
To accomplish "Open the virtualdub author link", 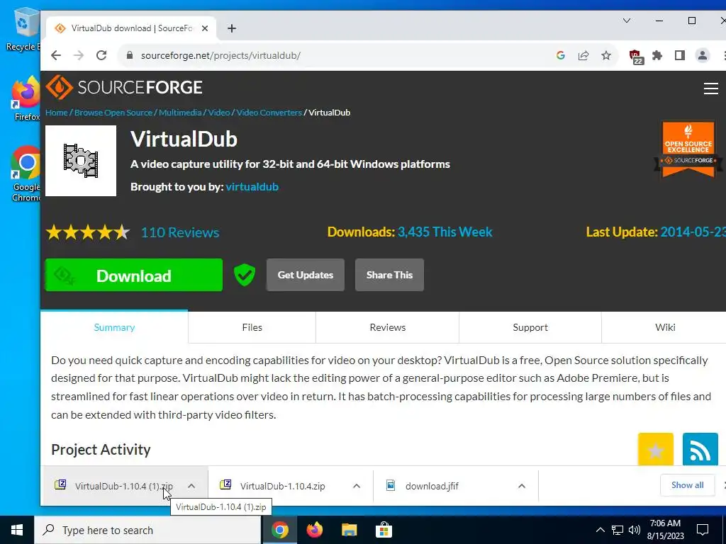I will (x=252, y=186).
